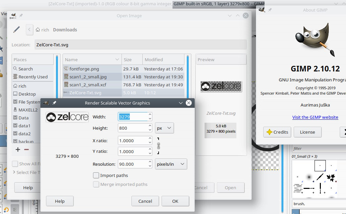The height and width of the screenshot is (214, 346).
Task: Click the Width input field
Action: pyautogui.click(x=133, y=117)
